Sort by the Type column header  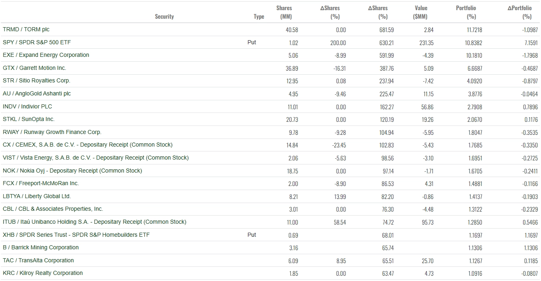pyautogui.click(x=259, y=17)
